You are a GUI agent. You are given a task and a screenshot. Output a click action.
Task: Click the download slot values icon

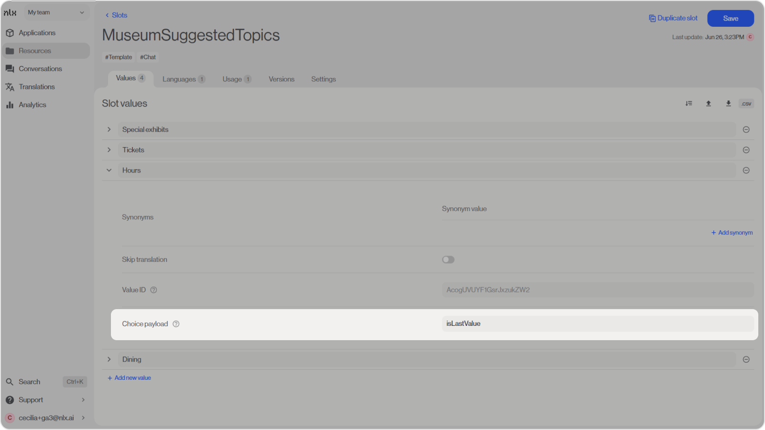pyautogui.click(x=728, y=103)
